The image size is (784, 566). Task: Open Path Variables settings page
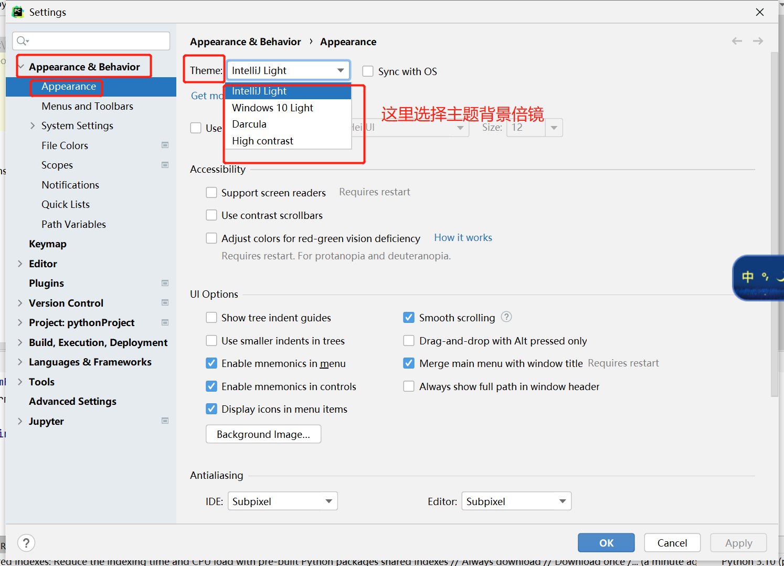tap(74, 224)
